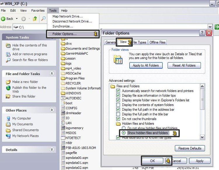Click OK in Folder Options
Screen dimensions: 219x170
click(x=152, y=161)
